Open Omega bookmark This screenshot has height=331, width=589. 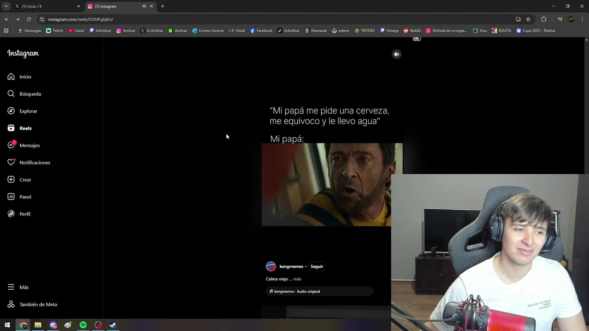[x=389, y=31]
